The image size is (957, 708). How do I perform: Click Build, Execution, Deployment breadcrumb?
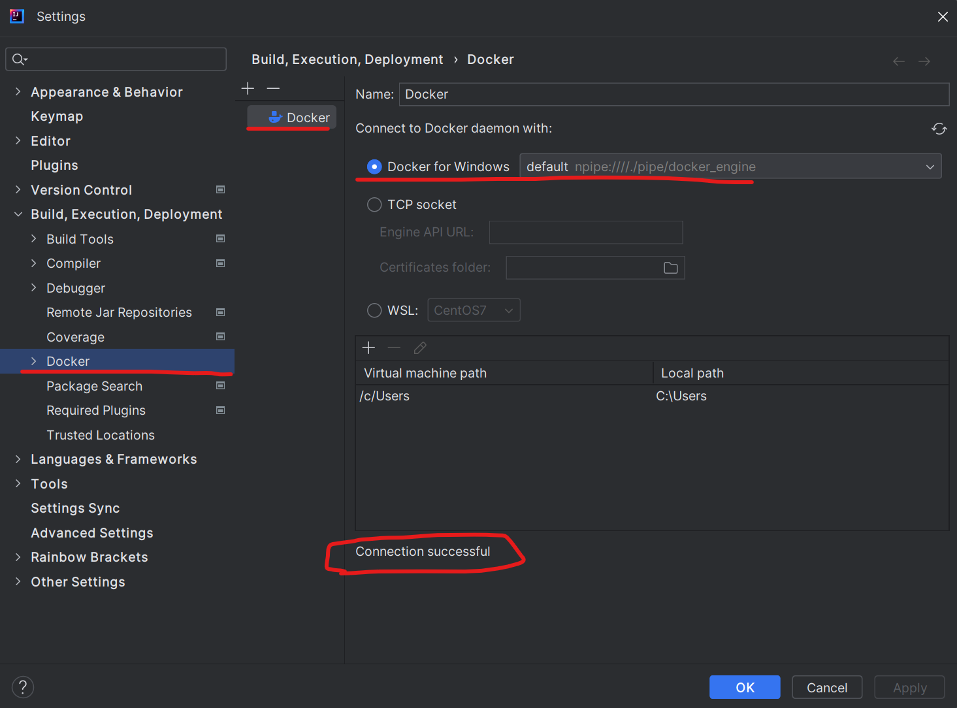pyautogui.click(x=348, y=59)
